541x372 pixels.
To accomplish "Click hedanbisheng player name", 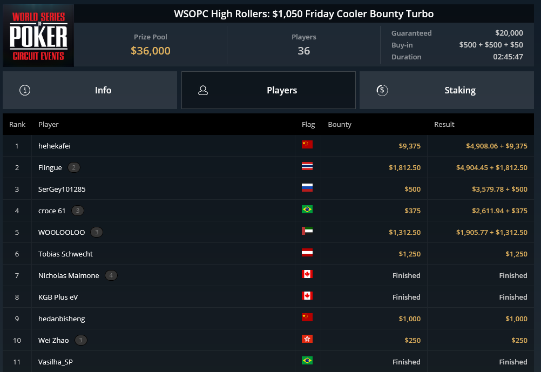I will 62,319.
